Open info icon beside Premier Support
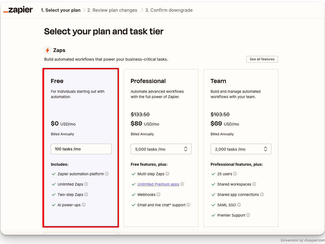 point(248,215)
